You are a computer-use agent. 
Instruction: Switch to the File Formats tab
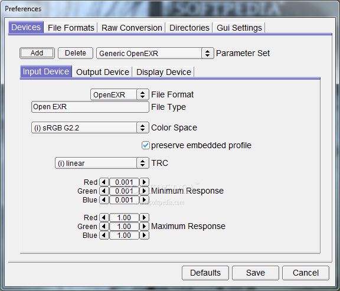click(x=71, y=28)
